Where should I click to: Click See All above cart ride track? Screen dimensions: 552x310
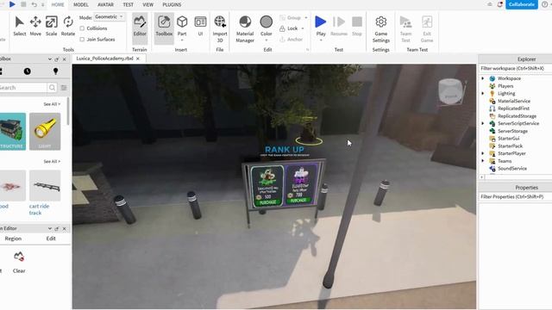tap(52, 161)
